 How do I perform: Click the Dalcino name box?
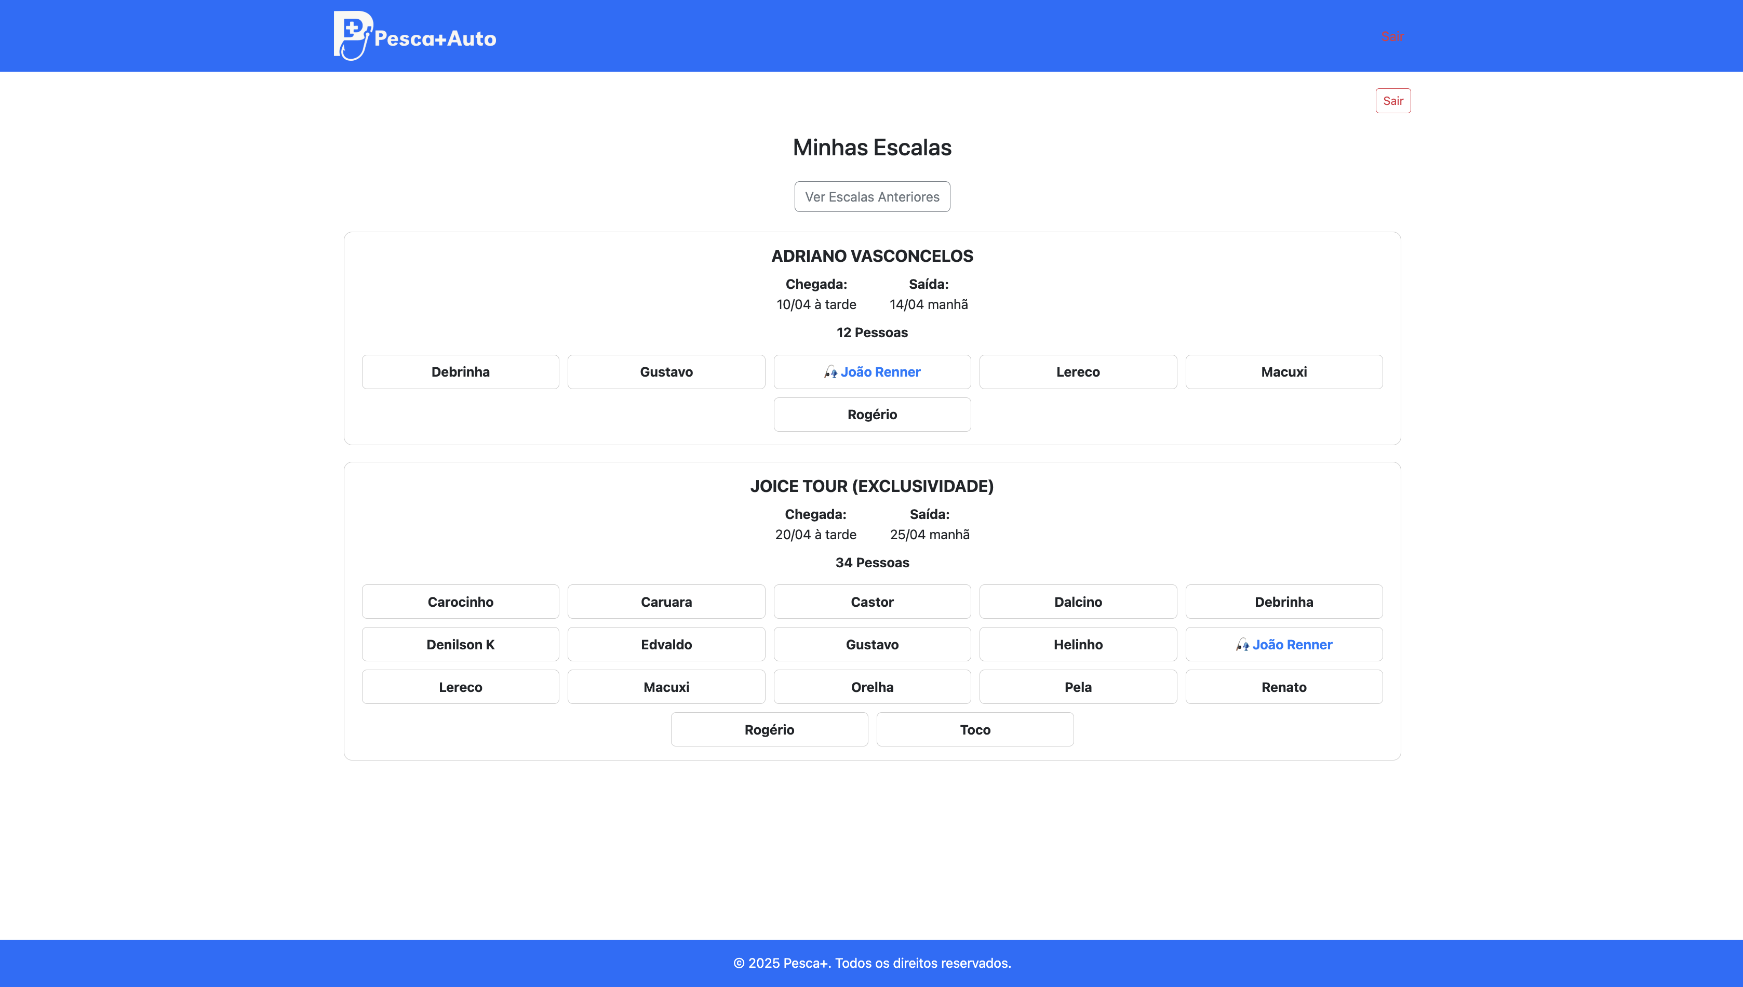[x=1078, y=602]
